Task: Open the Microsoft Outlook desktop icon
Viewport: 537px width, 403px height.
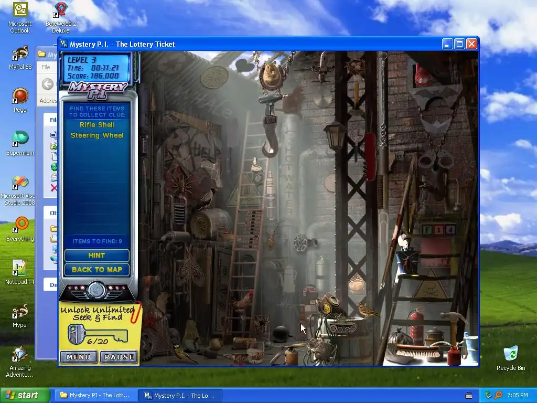Action: click(20, 18)
